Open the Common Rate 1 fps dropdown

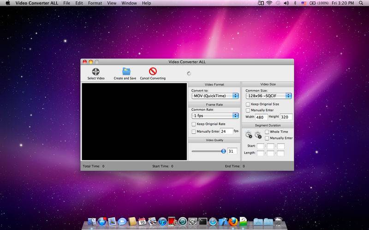(215, 116)
